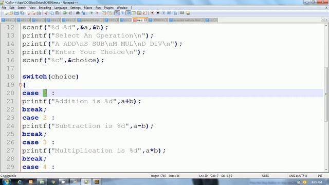Image resolution: width=329 pixels, height=185 pixels.
Task: Click the Zoom In toolbar icon
Action: coord(92,13)
